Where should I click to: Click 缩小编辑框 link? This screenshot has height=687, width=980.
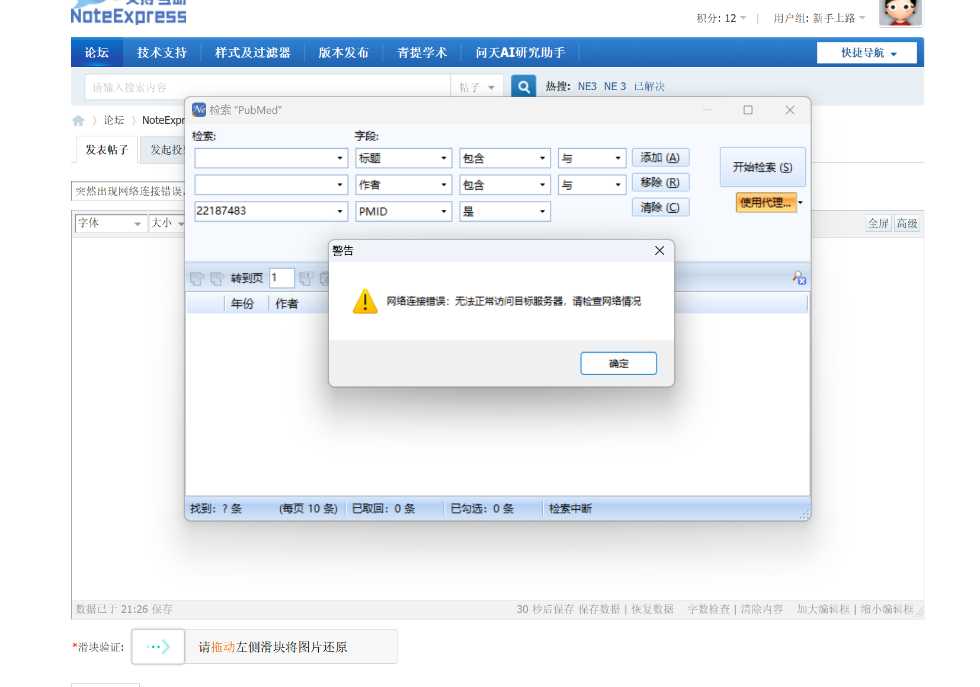click(x=887, y=609)
